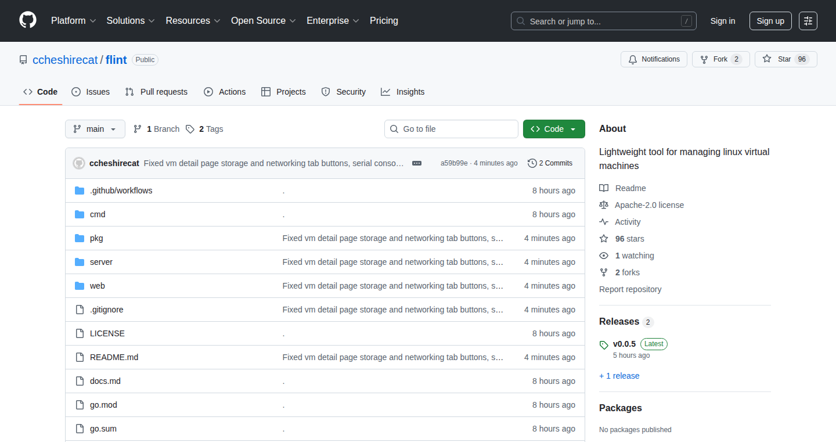Image resolution: width=836 pixels, height=442 pixels.
Task: Click the pkg row commit message
Action: tap(392, 238)
